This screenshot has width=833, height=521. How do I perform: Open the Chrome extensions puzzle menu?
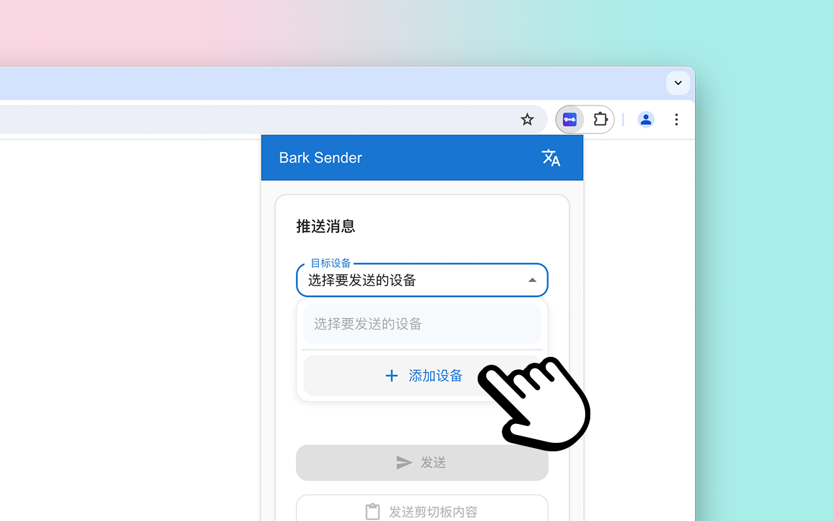600,120
